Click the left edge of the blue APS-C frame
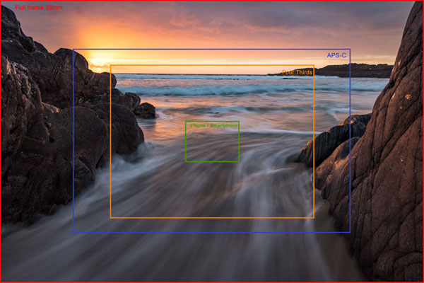The height and width of the screenshot is (283, 424). pos(73,141)
